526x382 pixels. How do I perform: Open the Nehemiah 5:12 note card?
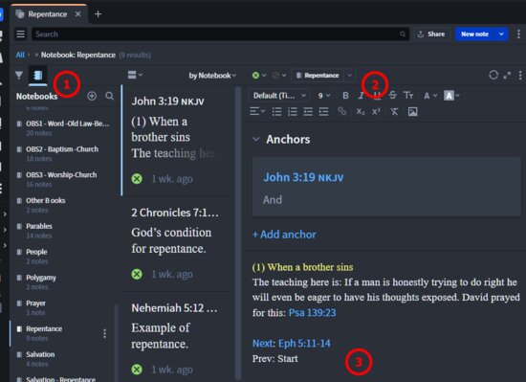(178, 337)
